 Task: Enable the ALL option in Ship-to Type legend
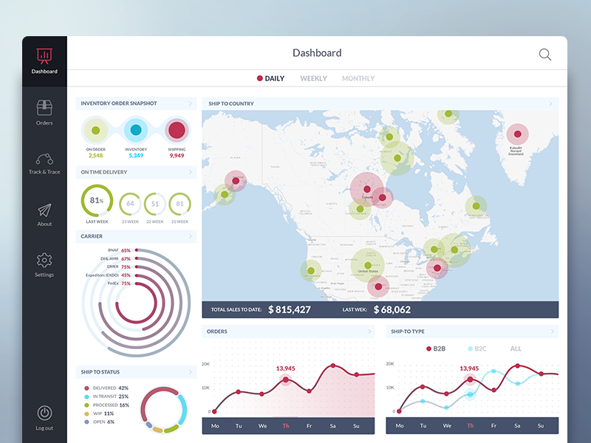(515, 348)
